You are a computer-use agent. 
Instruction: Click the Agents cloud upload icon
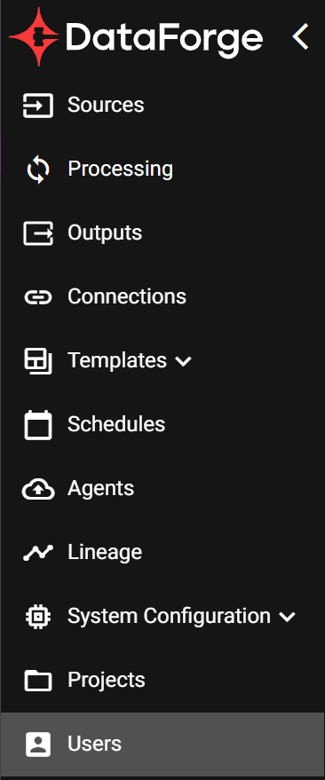tap(38, 490)
